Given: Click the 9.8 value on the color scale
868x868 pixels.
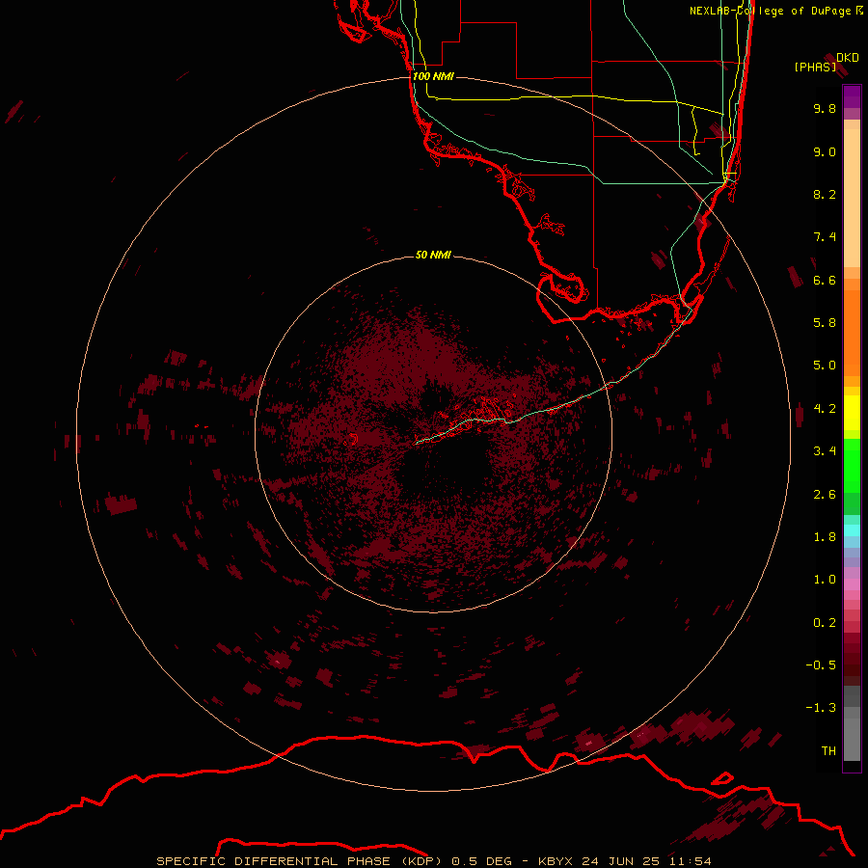Looking at the screenshot, I should (825, 108).
